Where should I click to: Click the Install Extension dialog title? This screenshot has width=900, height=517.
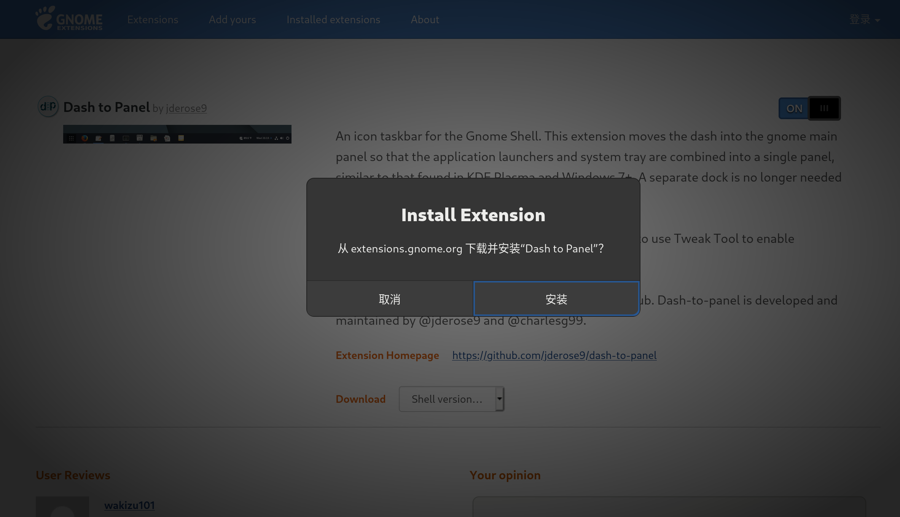[x=473, y=215]
